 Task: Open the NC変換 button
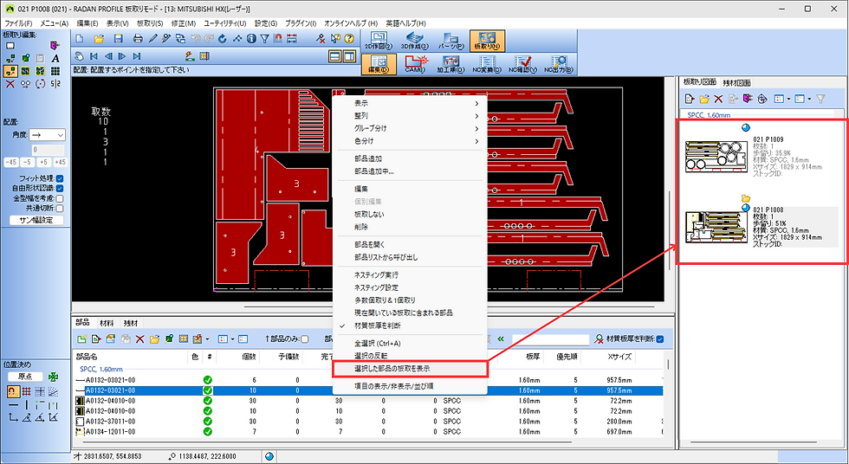[487, 64]
